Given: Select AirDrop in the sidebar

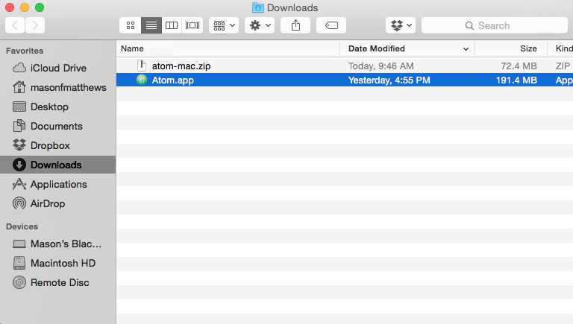Looking at the screenshot, I should (x=48, y=203).
